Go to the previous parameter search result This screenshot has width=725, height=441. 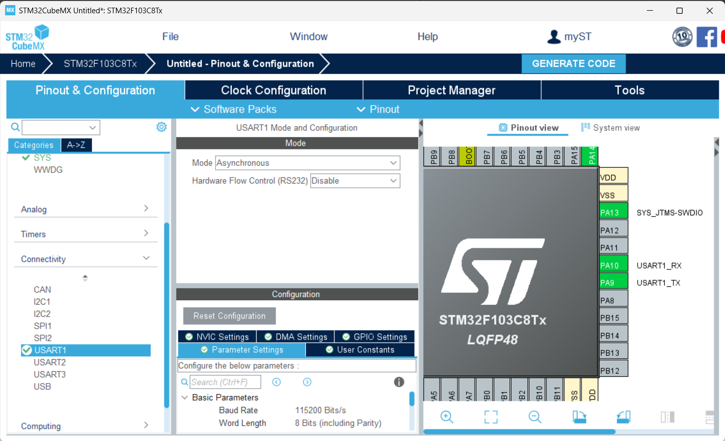click(276, 382)
